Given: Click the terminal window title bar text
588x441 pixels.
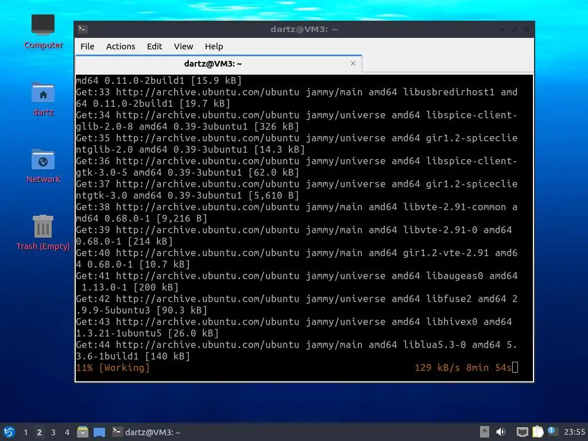Looking at the screenshot, I should 304,29.
